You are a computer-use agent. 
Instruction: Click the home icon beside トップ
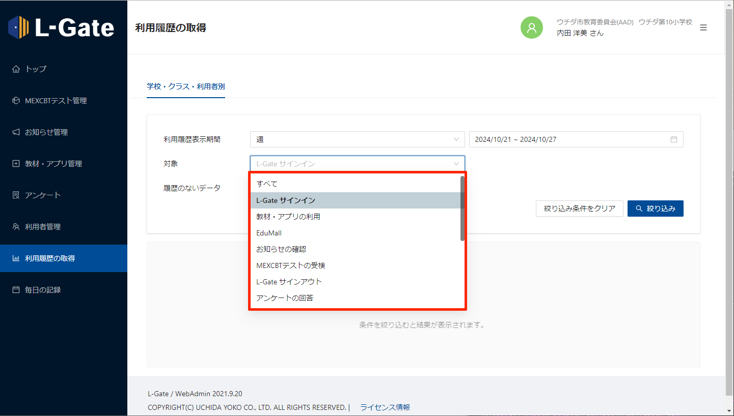pyautogui.click(x=16, y=69)
